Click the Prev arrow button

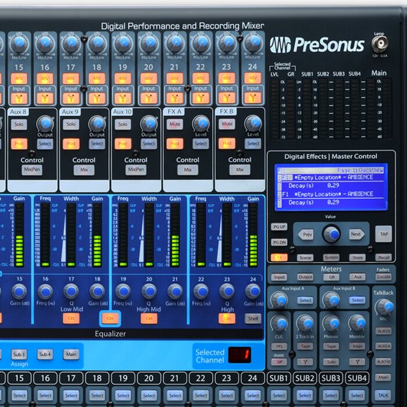click(x=305, y=234)
